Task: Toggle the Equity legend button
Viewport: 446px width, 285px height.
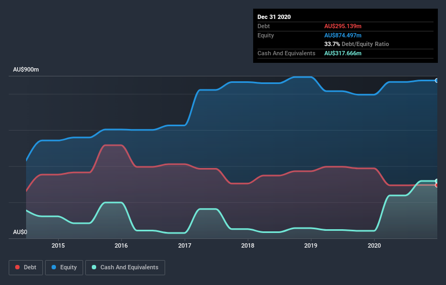Action: click(x=64, y=268)
